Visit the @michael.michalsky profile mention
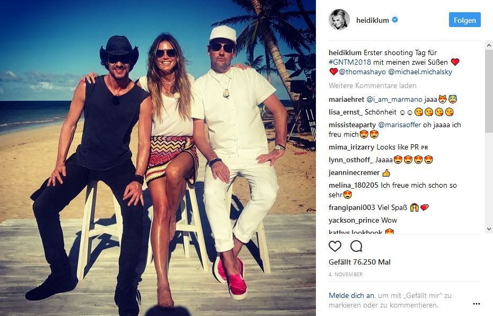 pyautogui.click(x=420, y=72)
